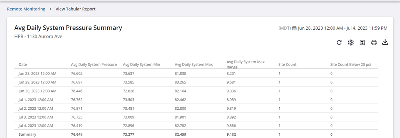This screenshot has height=138, width=400.
Task: Click View Tabular Report breadcrumb text
Action: 76,9
